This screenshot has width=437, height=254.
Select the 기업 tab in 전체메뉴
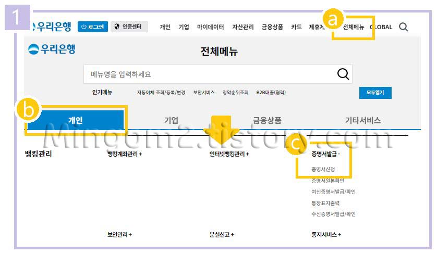click(171, 120)
